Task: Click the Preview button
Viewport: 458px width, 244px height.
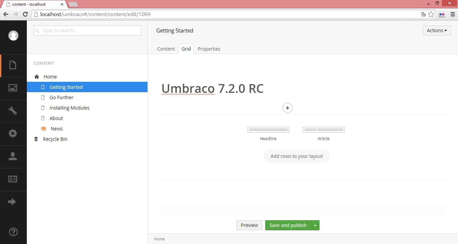Action: (x=249, y=225)
